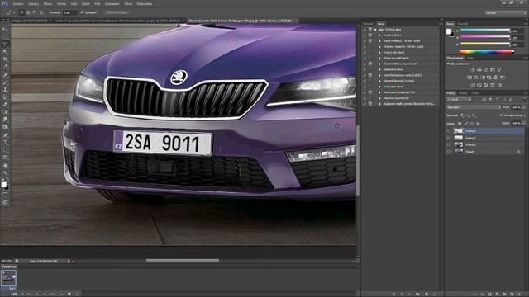Select the Zoom tool
Screen dimensions: 529x297
tap(5, 173)
